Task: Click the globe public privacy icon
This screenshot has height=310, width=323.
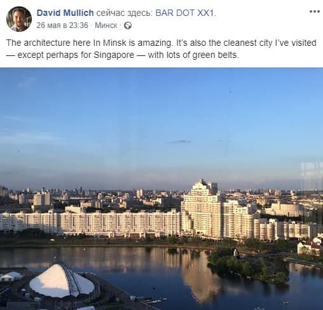Action: tap(128, 25)
